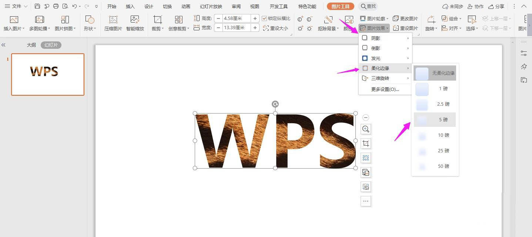Open the Multi-image carousel (多图轮播) tool
The image size is (532, 237).
(x=40, y=23)
